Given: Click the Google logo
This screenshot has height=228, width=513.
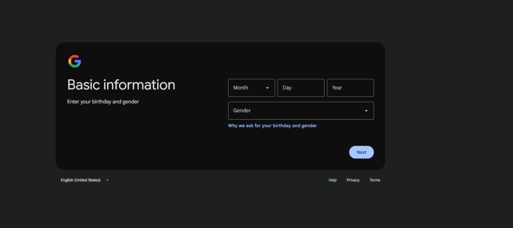Looking at the screenshot, I should (75, 61).
